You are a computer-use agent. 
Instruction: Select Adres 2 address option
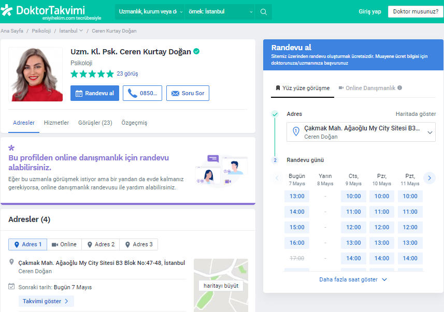coord(101,244)
